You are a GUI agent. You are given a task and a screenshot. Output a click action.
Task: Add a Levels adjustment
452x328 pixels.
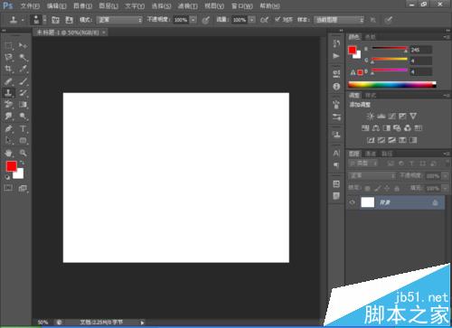[381, 117]
